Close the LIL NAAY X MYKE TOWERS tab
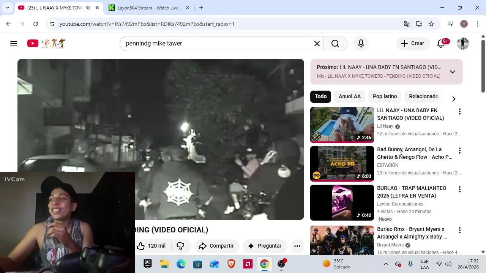 tap(97, 8)
